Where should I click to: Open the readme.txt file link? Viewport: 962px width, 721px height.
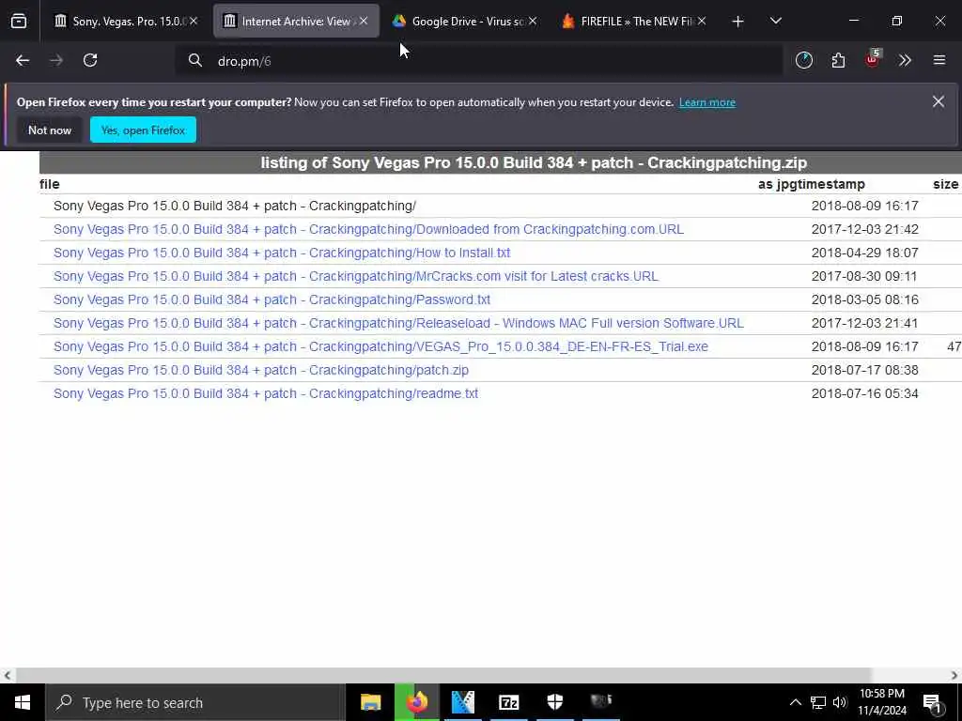click(x=266, y=393)
